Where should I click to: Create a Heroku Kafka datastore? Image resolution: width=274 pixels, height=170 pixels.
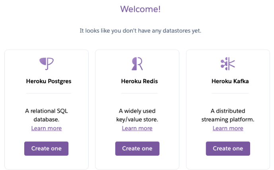coord(228,149)
